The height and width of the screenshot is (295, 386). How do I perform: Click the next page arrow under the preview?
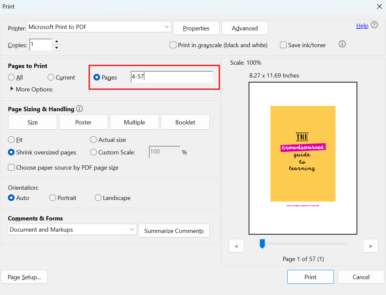click(x=370, y=246)
